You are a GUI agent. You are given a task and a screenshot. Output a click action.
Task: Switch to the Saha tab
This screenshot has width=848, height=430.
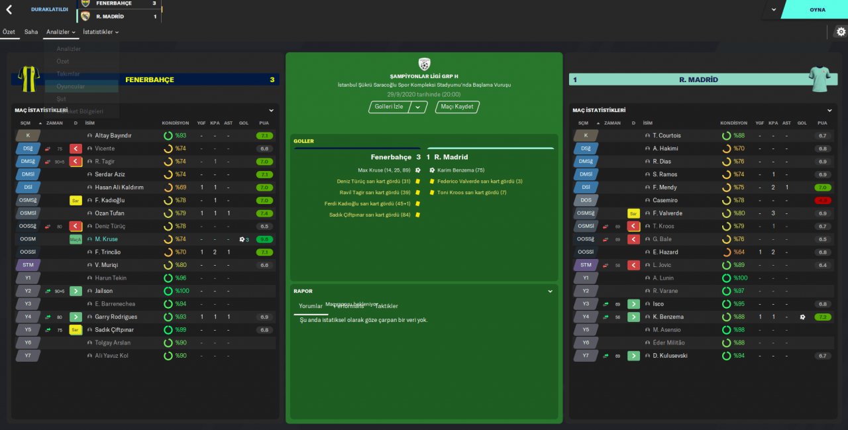[x=31, y=32]
